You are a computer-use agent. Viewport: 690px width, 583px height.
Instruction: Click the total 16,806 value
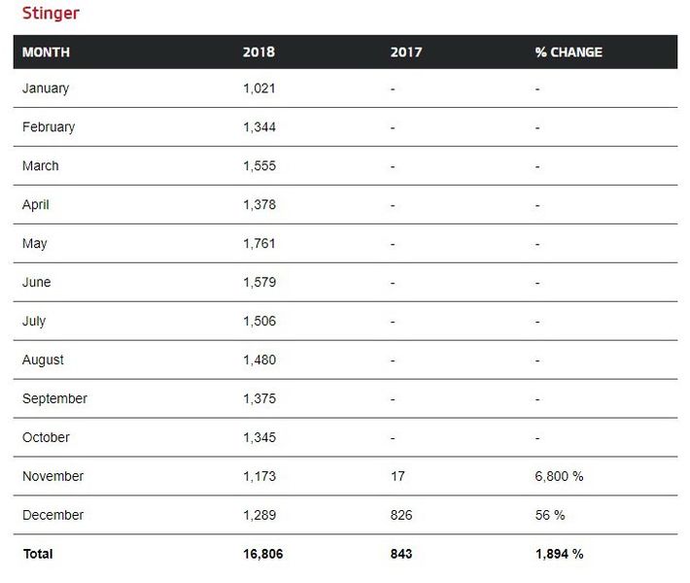pyautogui.click(x=263, y=555)
